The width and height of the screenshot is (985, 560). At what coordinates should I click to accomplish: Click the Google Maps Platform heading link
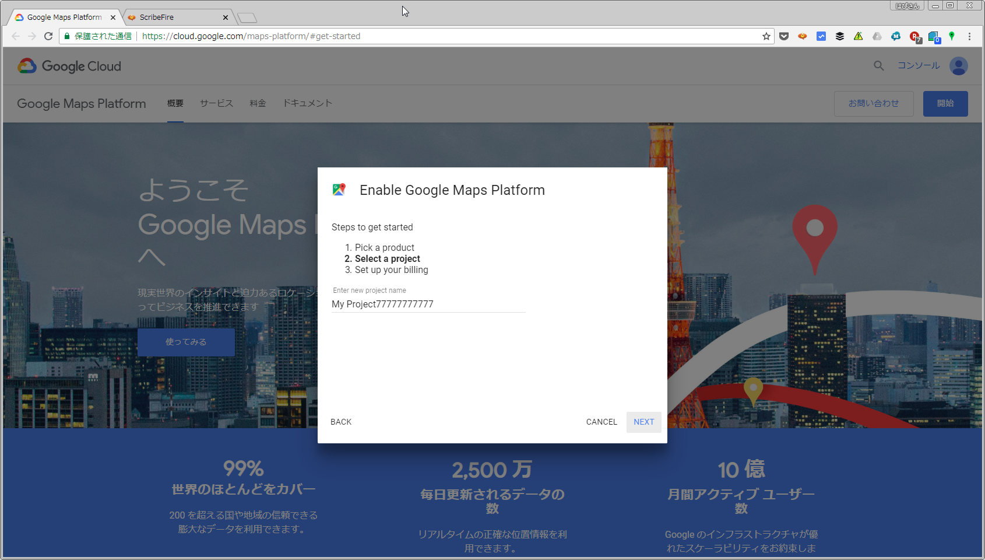coord(82,104)
